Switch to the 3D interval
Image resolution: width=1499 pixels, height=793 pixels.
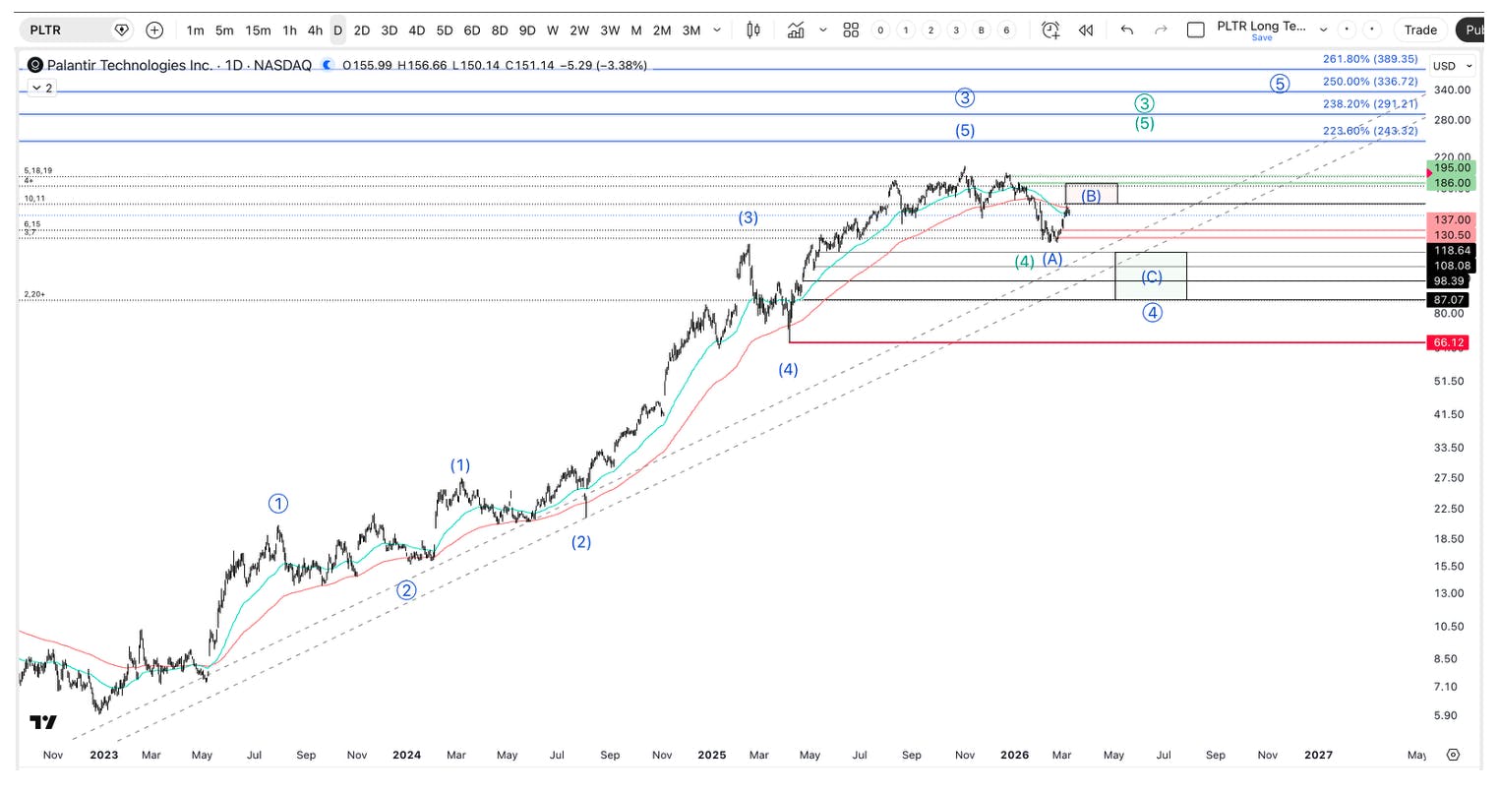pos(390,30)
